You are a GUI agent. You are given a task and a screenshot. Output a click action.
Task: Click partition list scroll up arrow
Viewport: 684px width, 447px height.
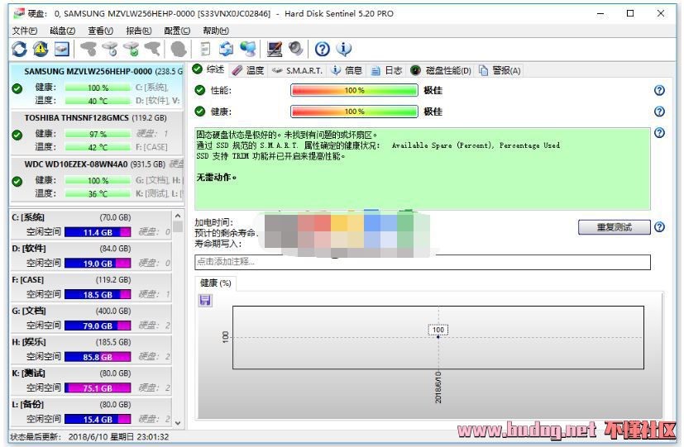coord(178,216)
